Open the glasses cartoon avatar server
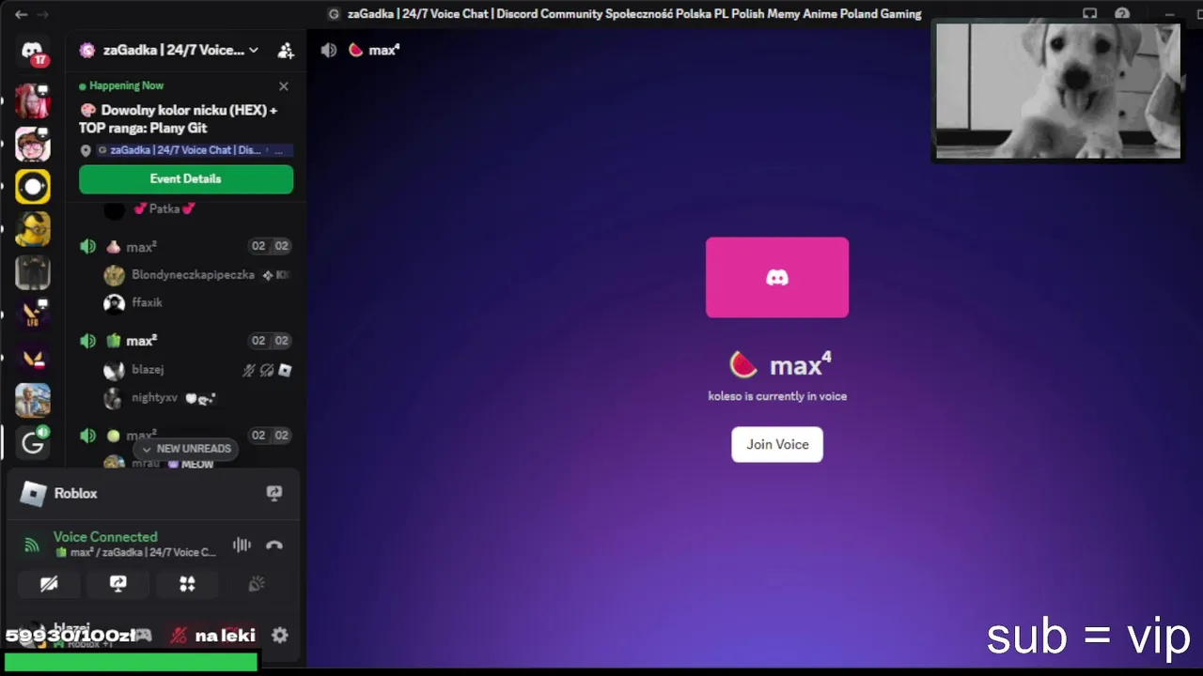 tap(33, 144)
